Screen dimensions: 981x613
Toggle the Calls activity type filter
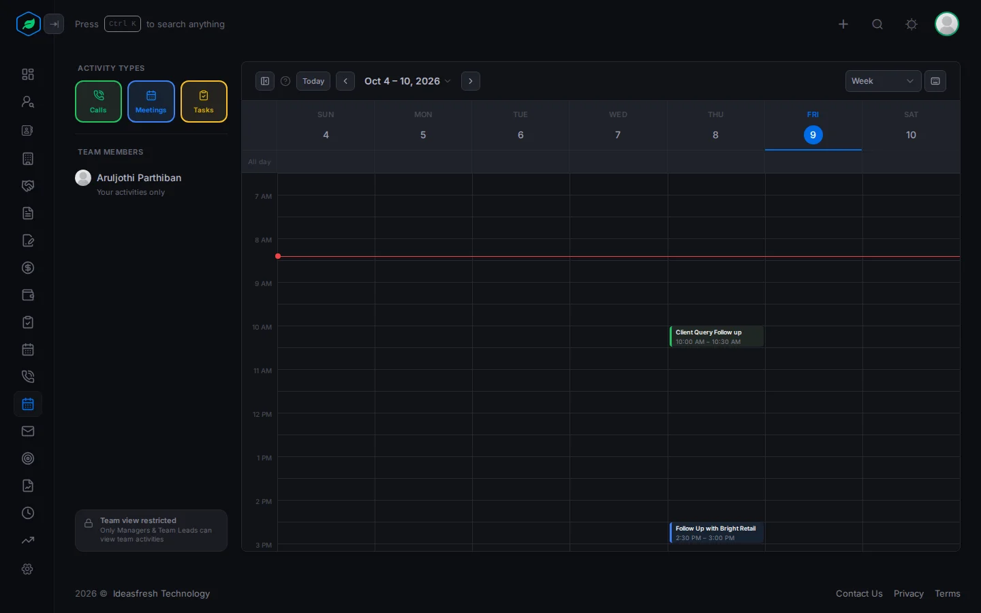(98, 101)
